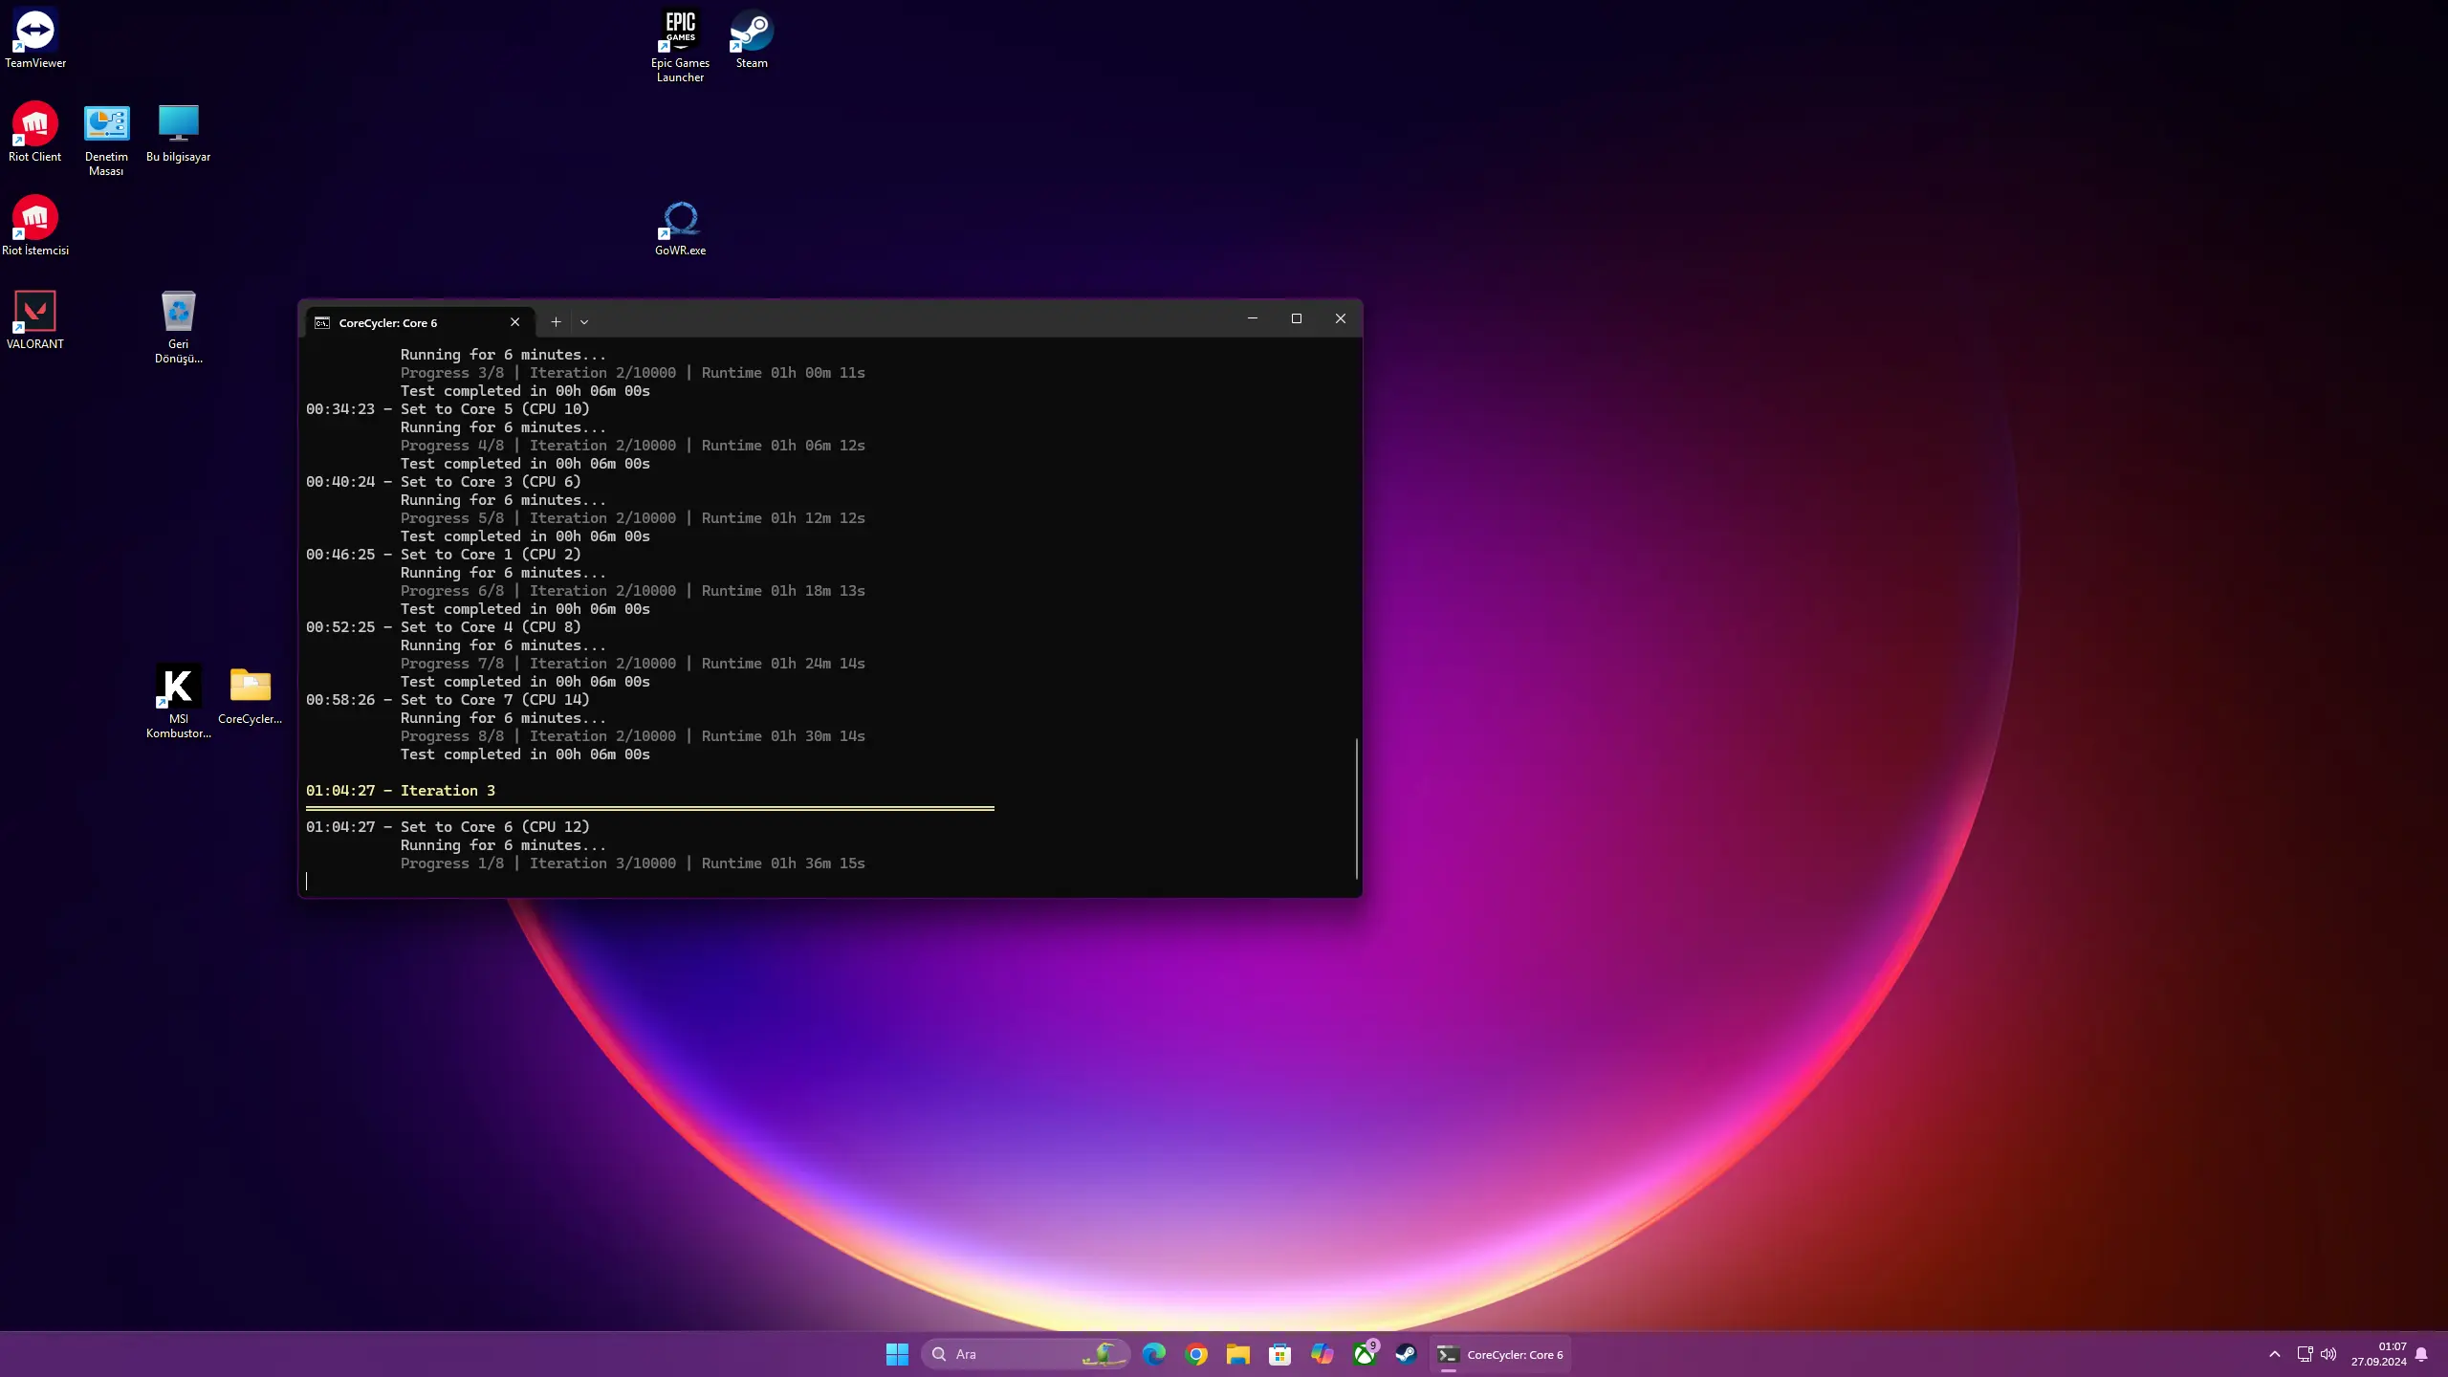Open Denetim Masası control panel icon
This screenshot has height=1377, width=2448.
click(x=106, y=140)
